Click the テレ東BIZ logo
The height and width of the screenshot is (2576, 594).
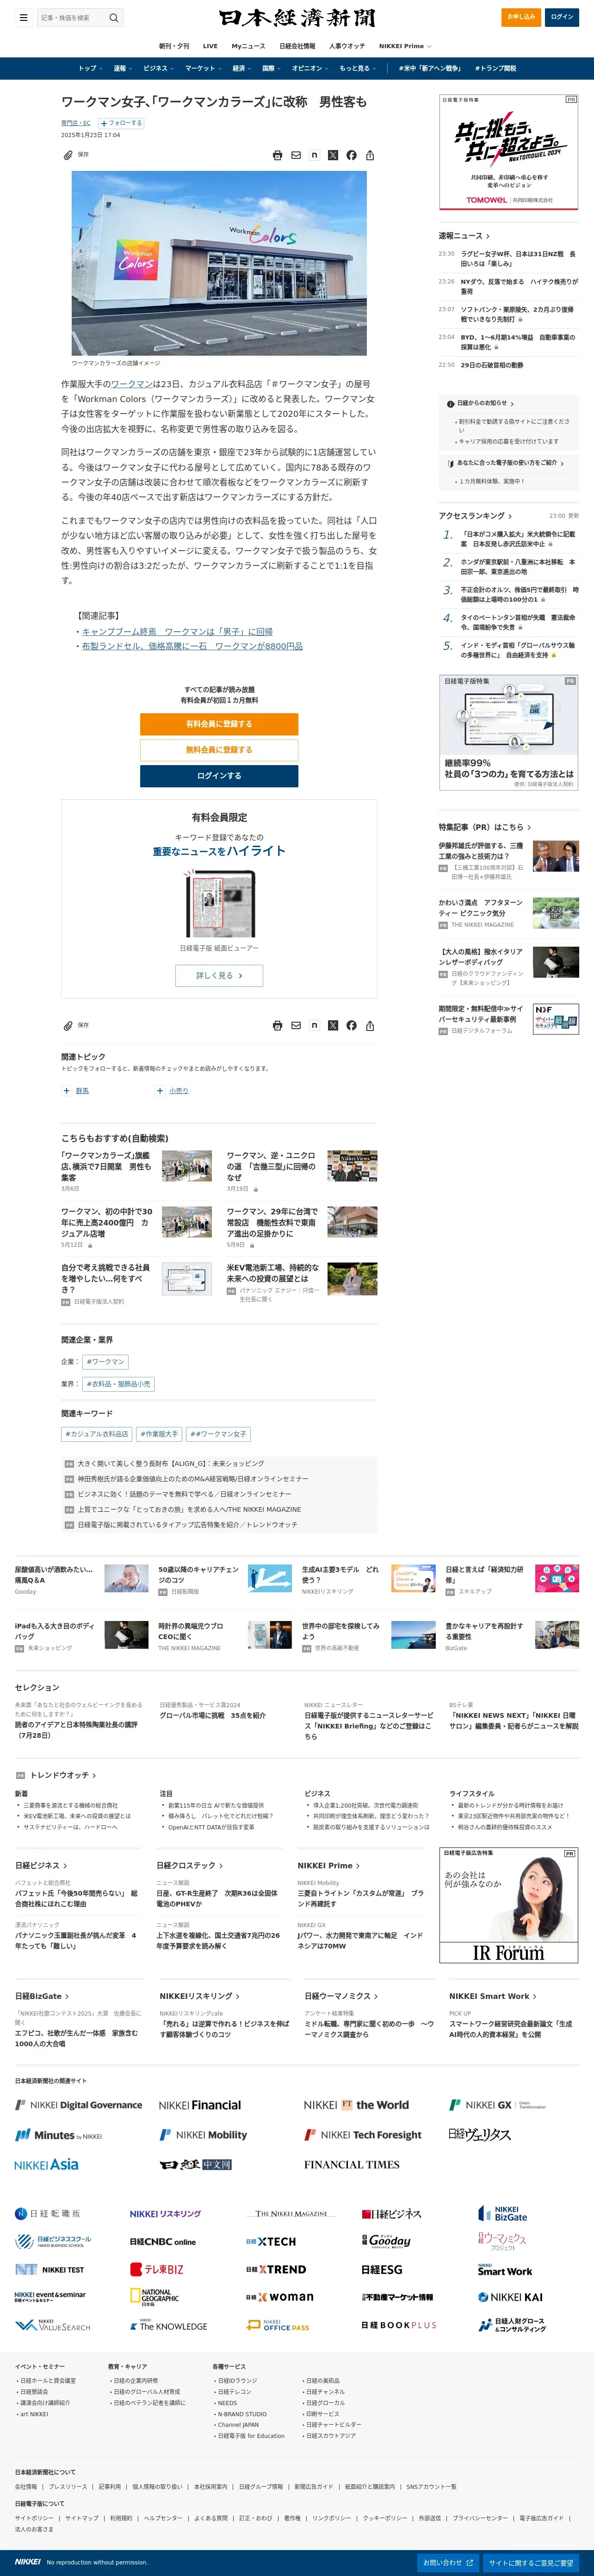point(158,2269)
